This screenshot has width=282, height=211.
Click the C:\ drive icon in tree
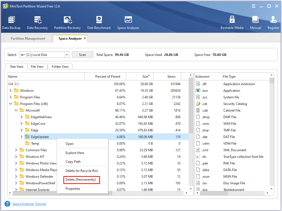point(11,84)
